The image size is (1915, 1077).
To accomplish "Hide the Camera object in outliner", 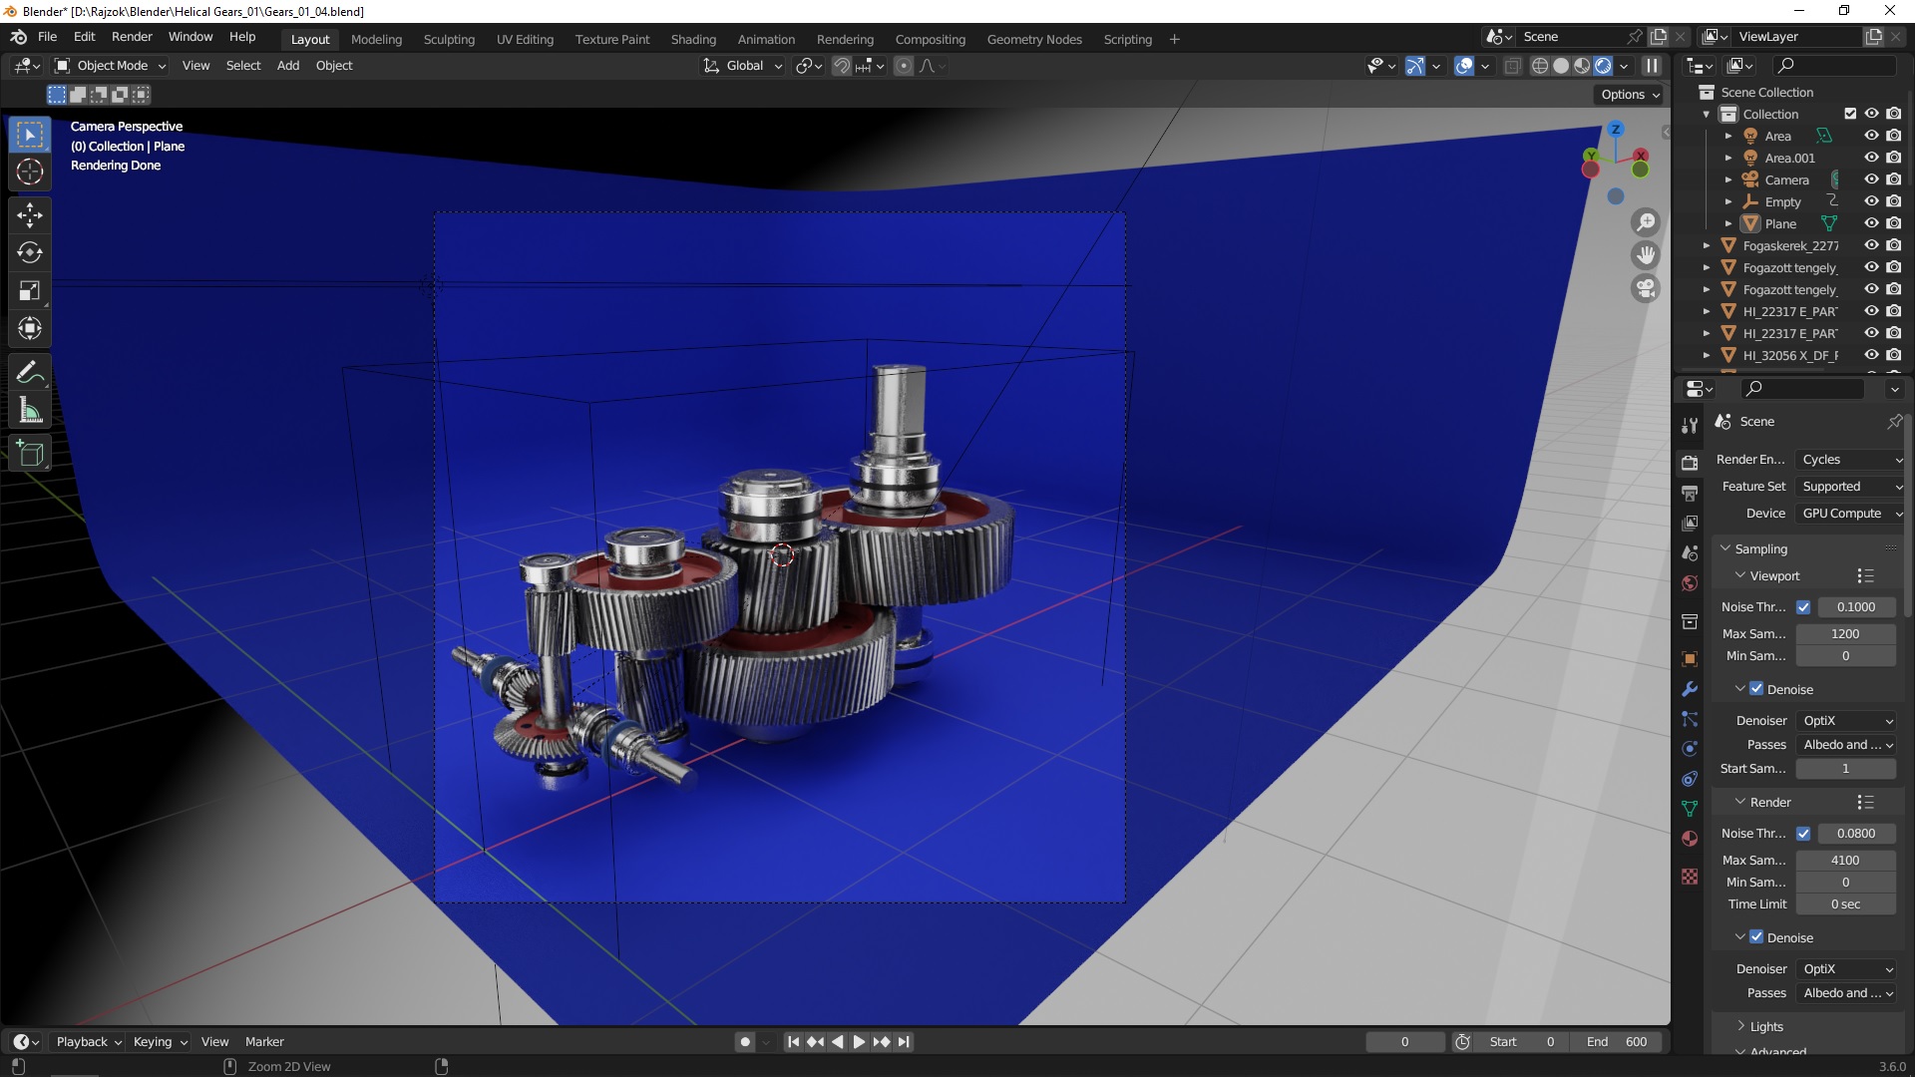I will click(1871, 179).
